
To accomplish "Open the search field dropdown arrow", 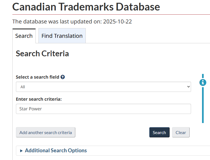I will (x=188, y=87).
